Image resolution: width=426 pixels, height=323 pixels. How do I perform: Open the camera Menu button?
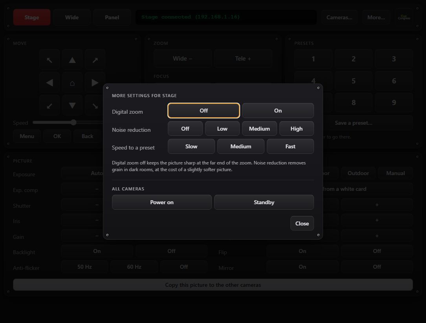pos(27,136)
